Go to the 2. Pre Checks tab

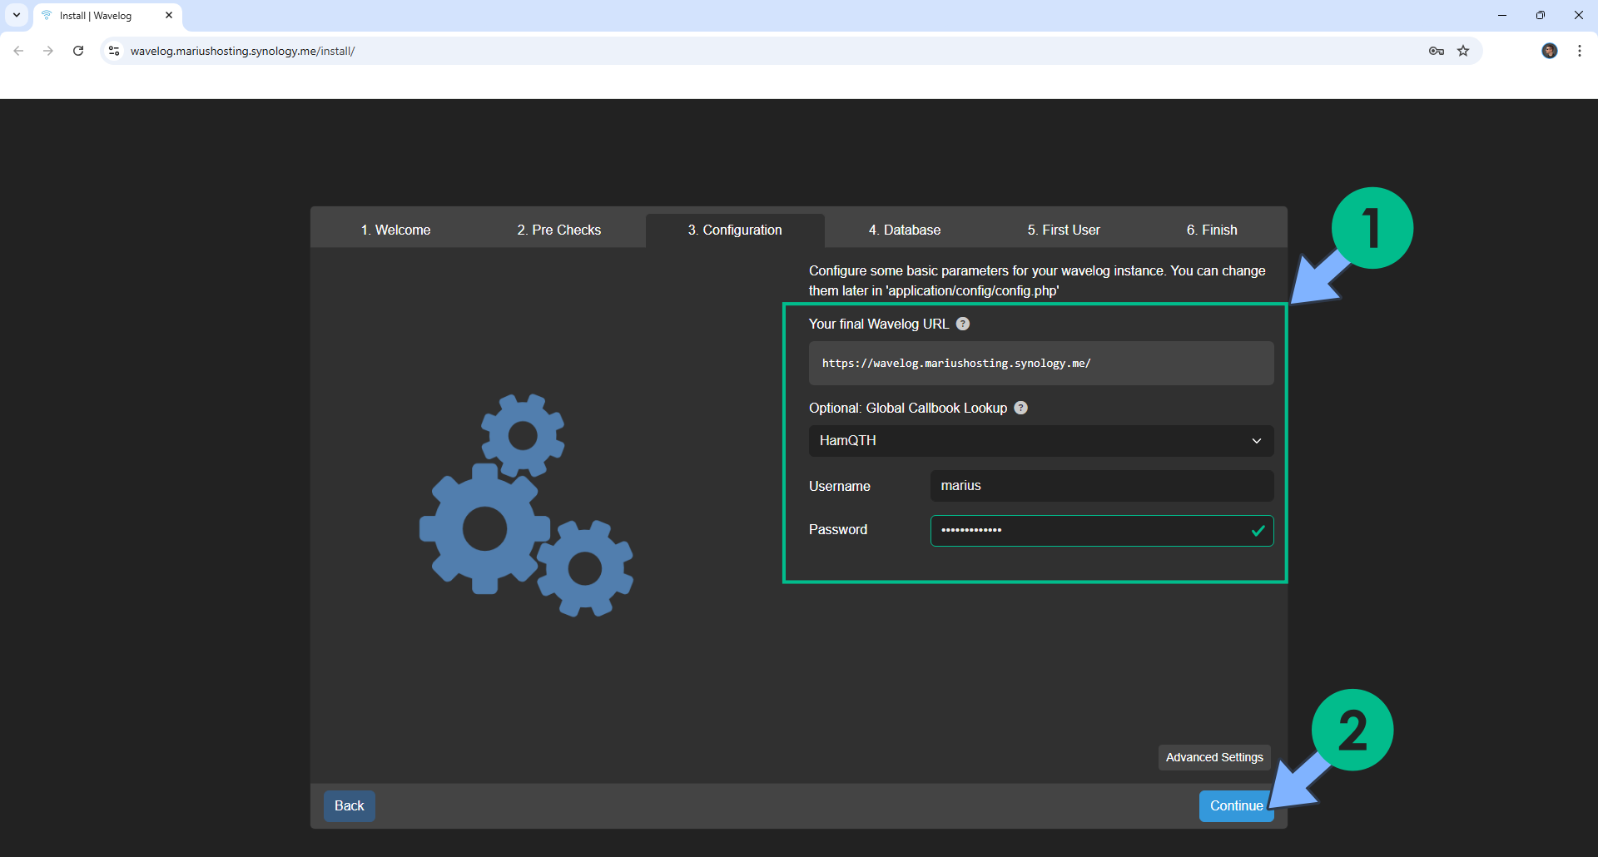(558, 230)
